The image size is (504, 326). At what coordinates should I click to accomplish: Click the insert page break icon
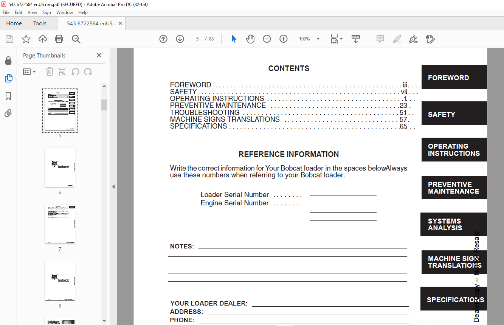(62, 71)
